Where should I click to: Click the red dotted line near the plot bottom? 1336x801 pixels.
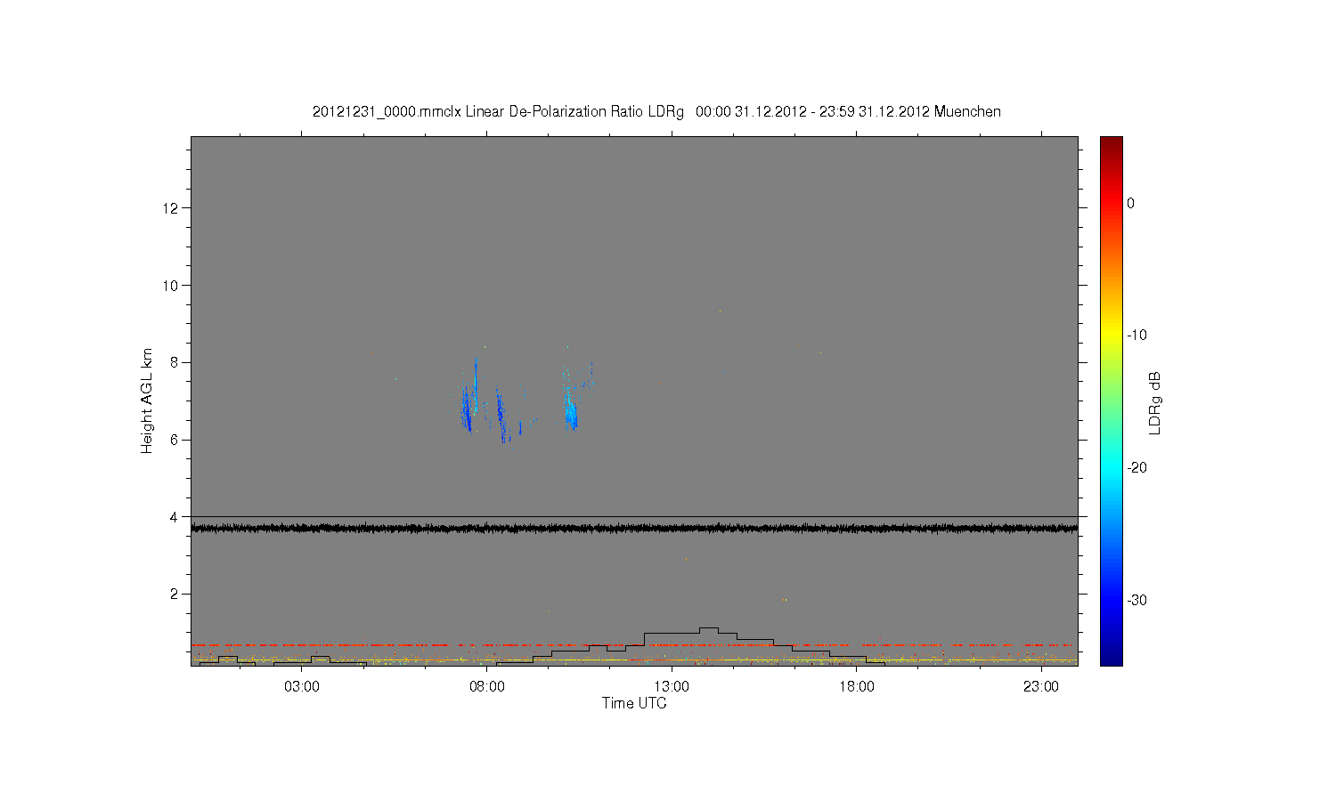[x=634, y=644]
